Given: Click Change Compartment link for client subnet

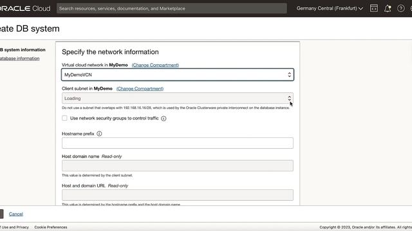Looking at the screenshot, I should (x=140, y=89).
